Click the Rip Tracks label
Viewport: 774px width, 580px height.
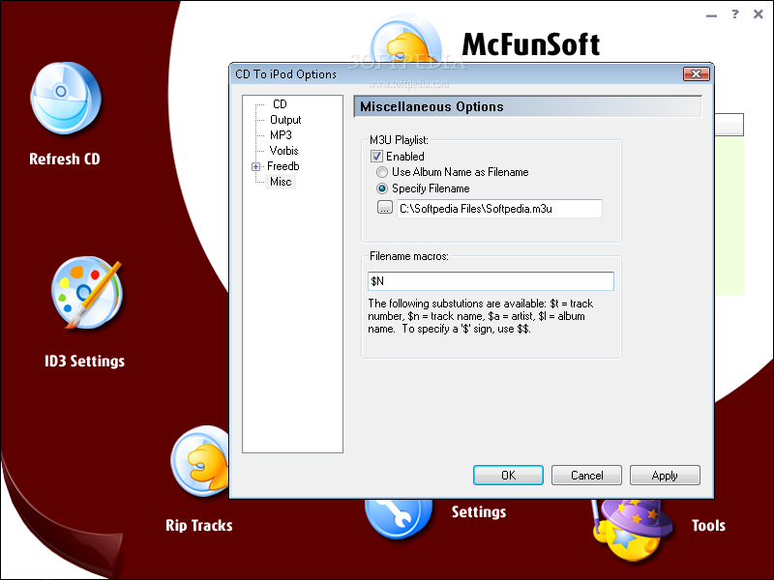(x=199, y=525)
